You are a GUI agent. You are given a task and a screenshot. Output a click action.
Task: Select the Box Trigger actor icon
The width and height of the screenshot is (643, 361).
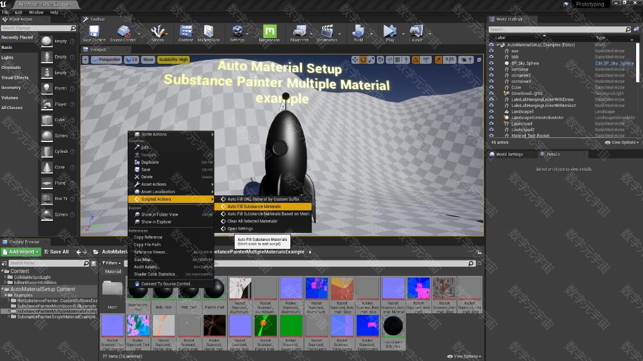coord(47,199)
